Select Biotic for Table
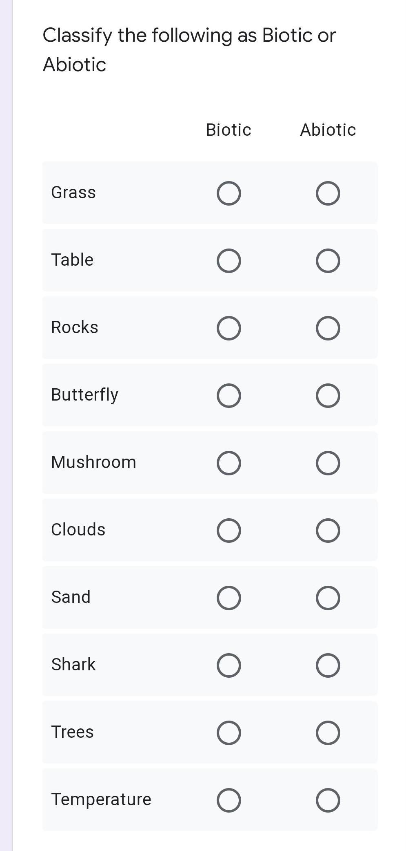This screenshot has height=851, width=406. [x=229, y=261]
